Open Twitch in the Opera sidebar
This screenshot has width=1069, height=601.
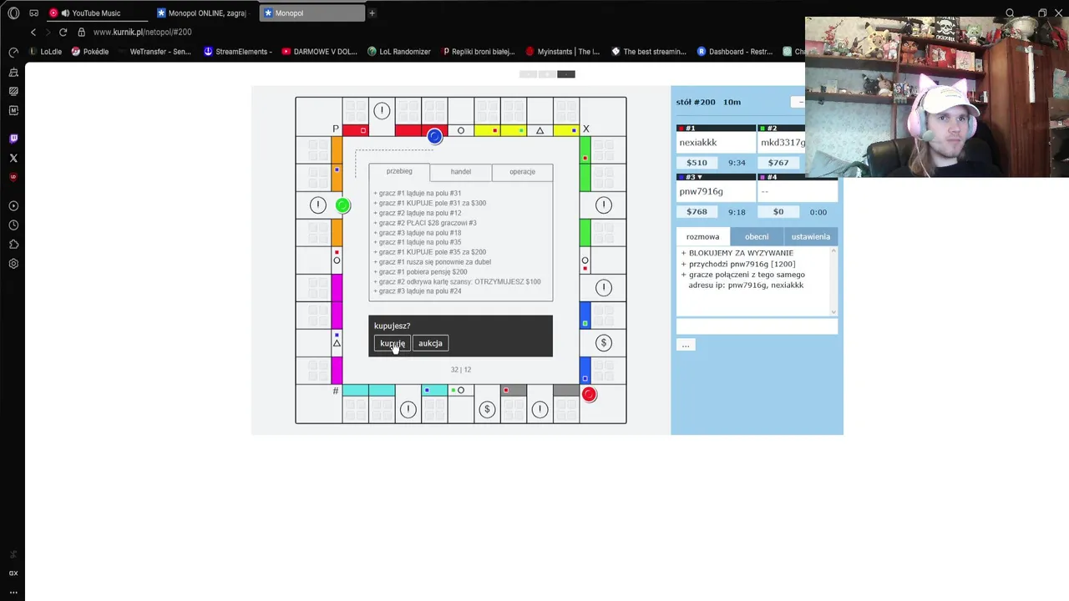13,139
